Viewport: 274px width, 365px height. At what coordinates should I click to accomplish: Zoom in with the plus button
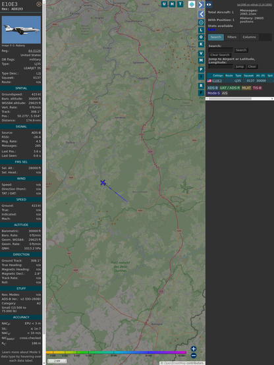pos(194,349)
